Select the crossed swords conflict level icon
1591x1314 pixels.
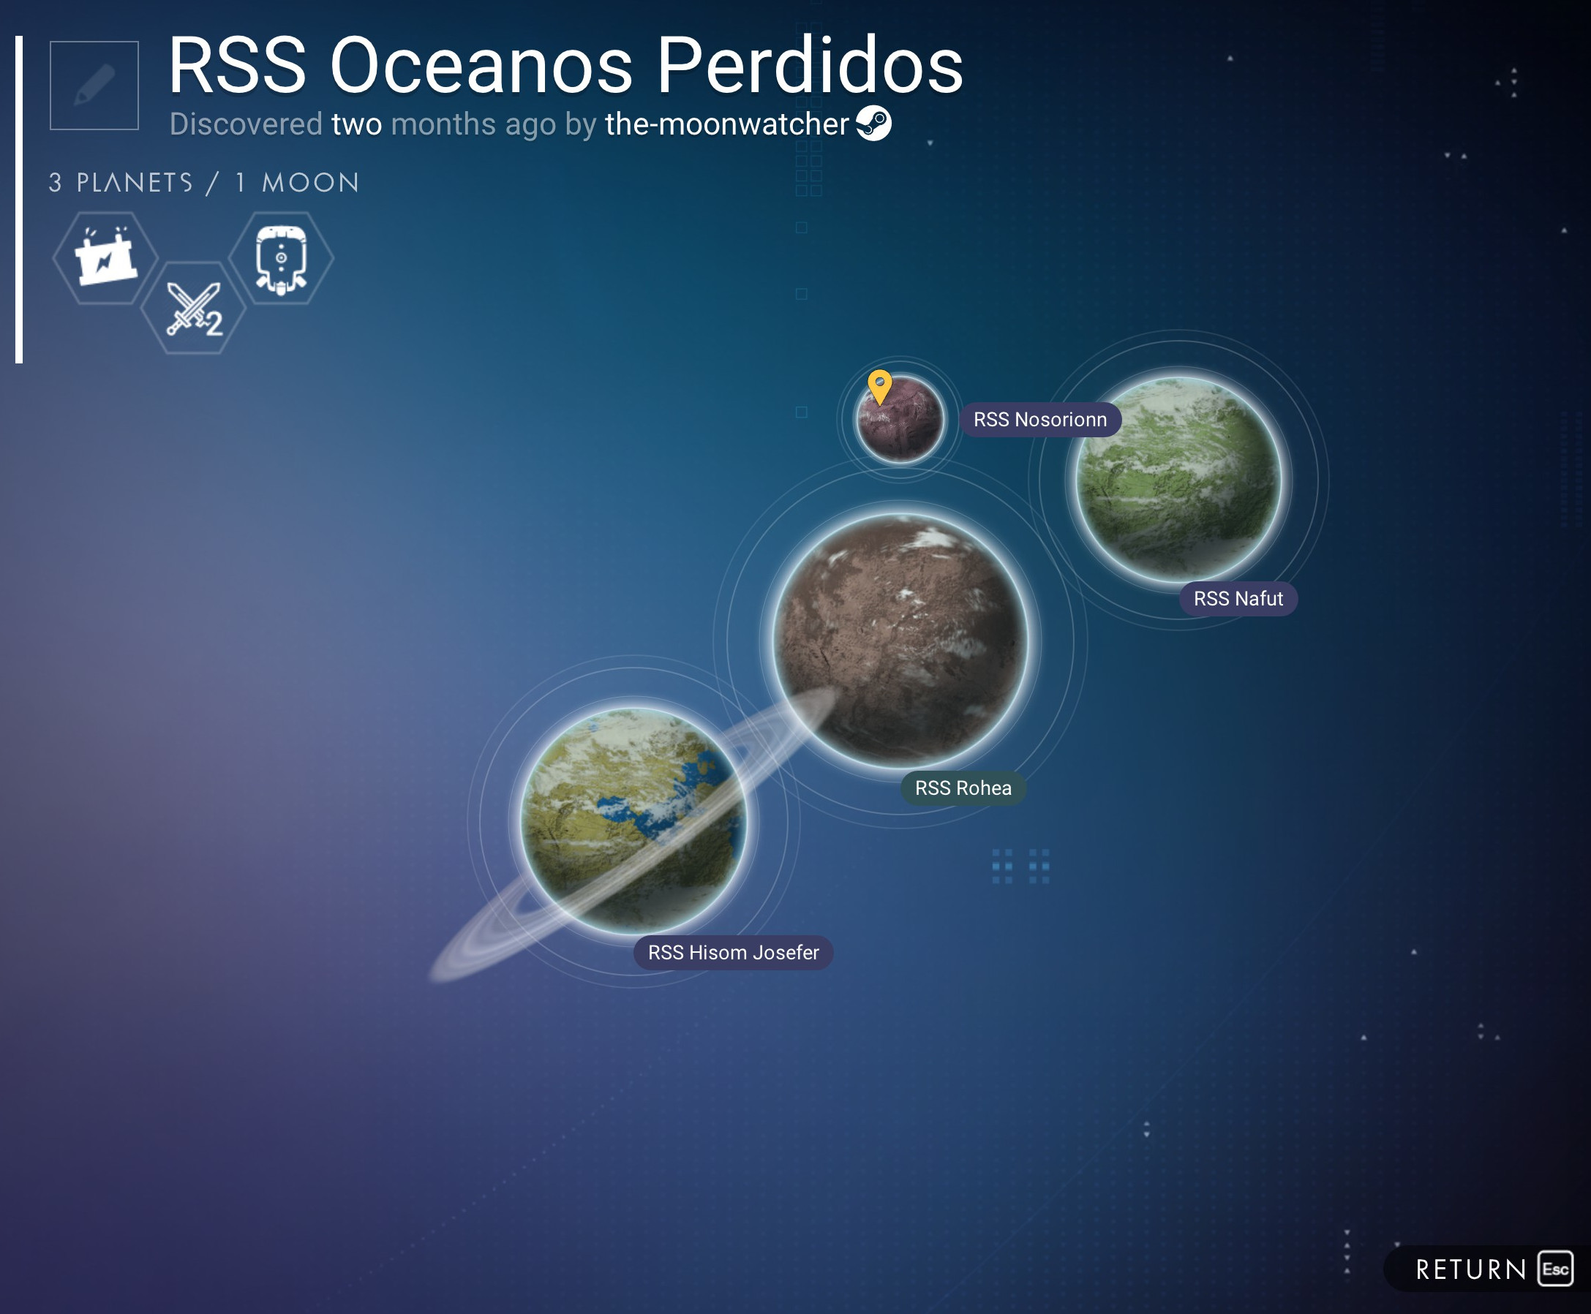coord(194,308)
